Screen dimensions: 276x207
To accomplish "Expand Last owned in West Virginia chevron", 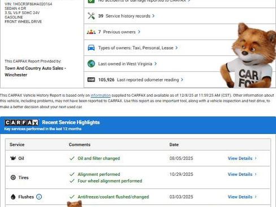I will point(156,64).
